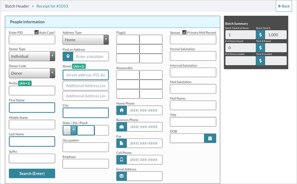Click the Receipt for #1053 breadcrumb link
Screen dimensions: 297x184
click(x=52, y=6)
